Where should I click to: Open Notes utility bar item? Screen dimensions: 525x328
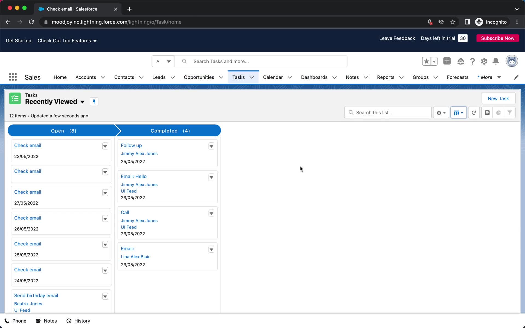point(46,321)
